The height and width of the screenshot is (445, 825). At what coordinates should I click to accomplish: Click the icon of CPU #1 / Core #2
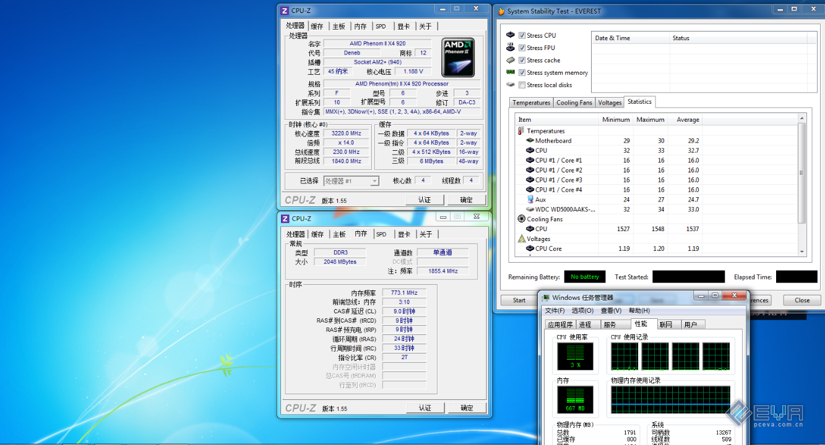(x=530, y=170)
